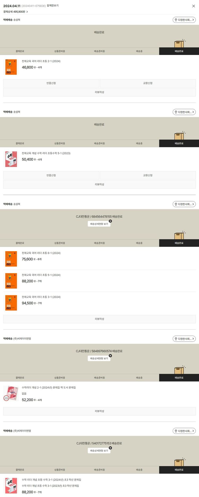The height and width of the screenshot is (497, 199).
Task: Click 반품신청 for 수학 리더 초등수학 5-1
Action: 51,175
